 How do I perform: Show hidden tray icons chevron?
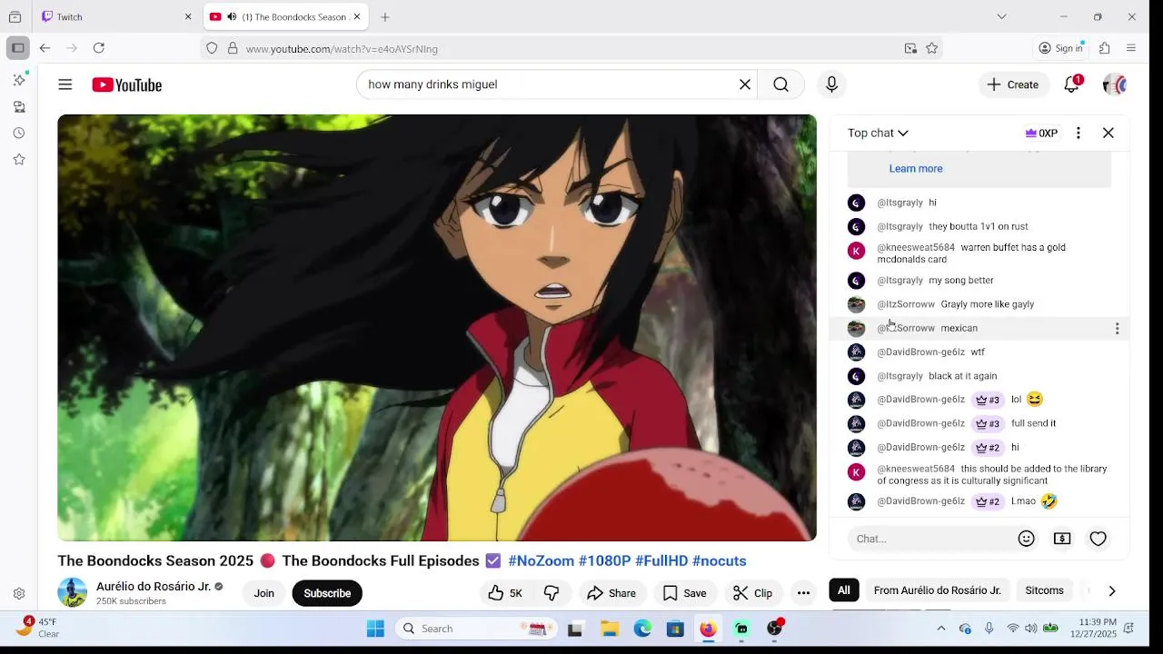click(x=941, y=629)
